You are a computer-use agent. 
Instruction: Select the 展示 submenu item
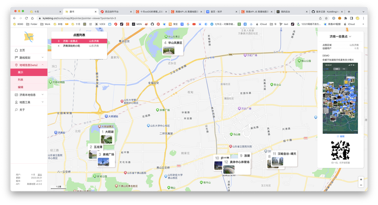[x=29, y=72]
